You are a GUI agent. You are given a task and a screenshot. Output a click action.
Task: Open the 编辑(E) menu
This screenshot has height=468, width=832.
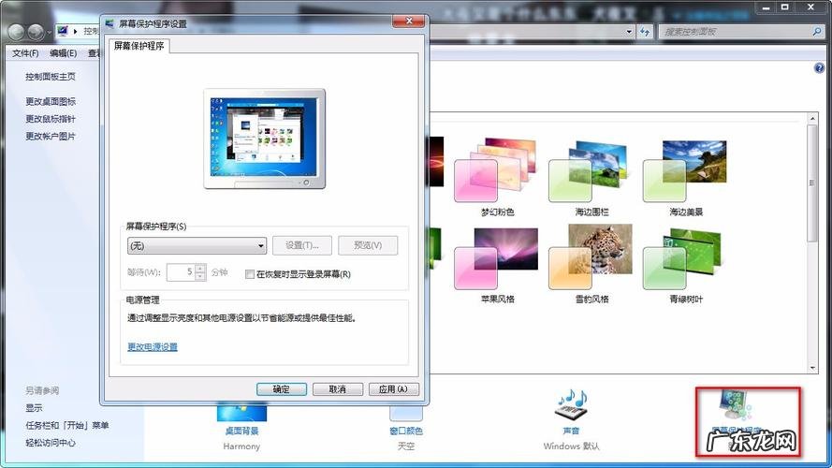point(63,53)
